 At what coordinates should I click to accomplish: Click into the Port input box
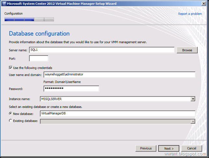click(39, 58)
